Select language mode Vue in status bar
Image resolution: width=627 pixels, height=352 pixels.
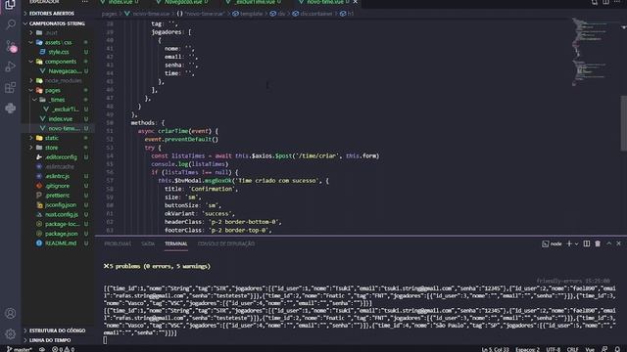coord(590,349)
